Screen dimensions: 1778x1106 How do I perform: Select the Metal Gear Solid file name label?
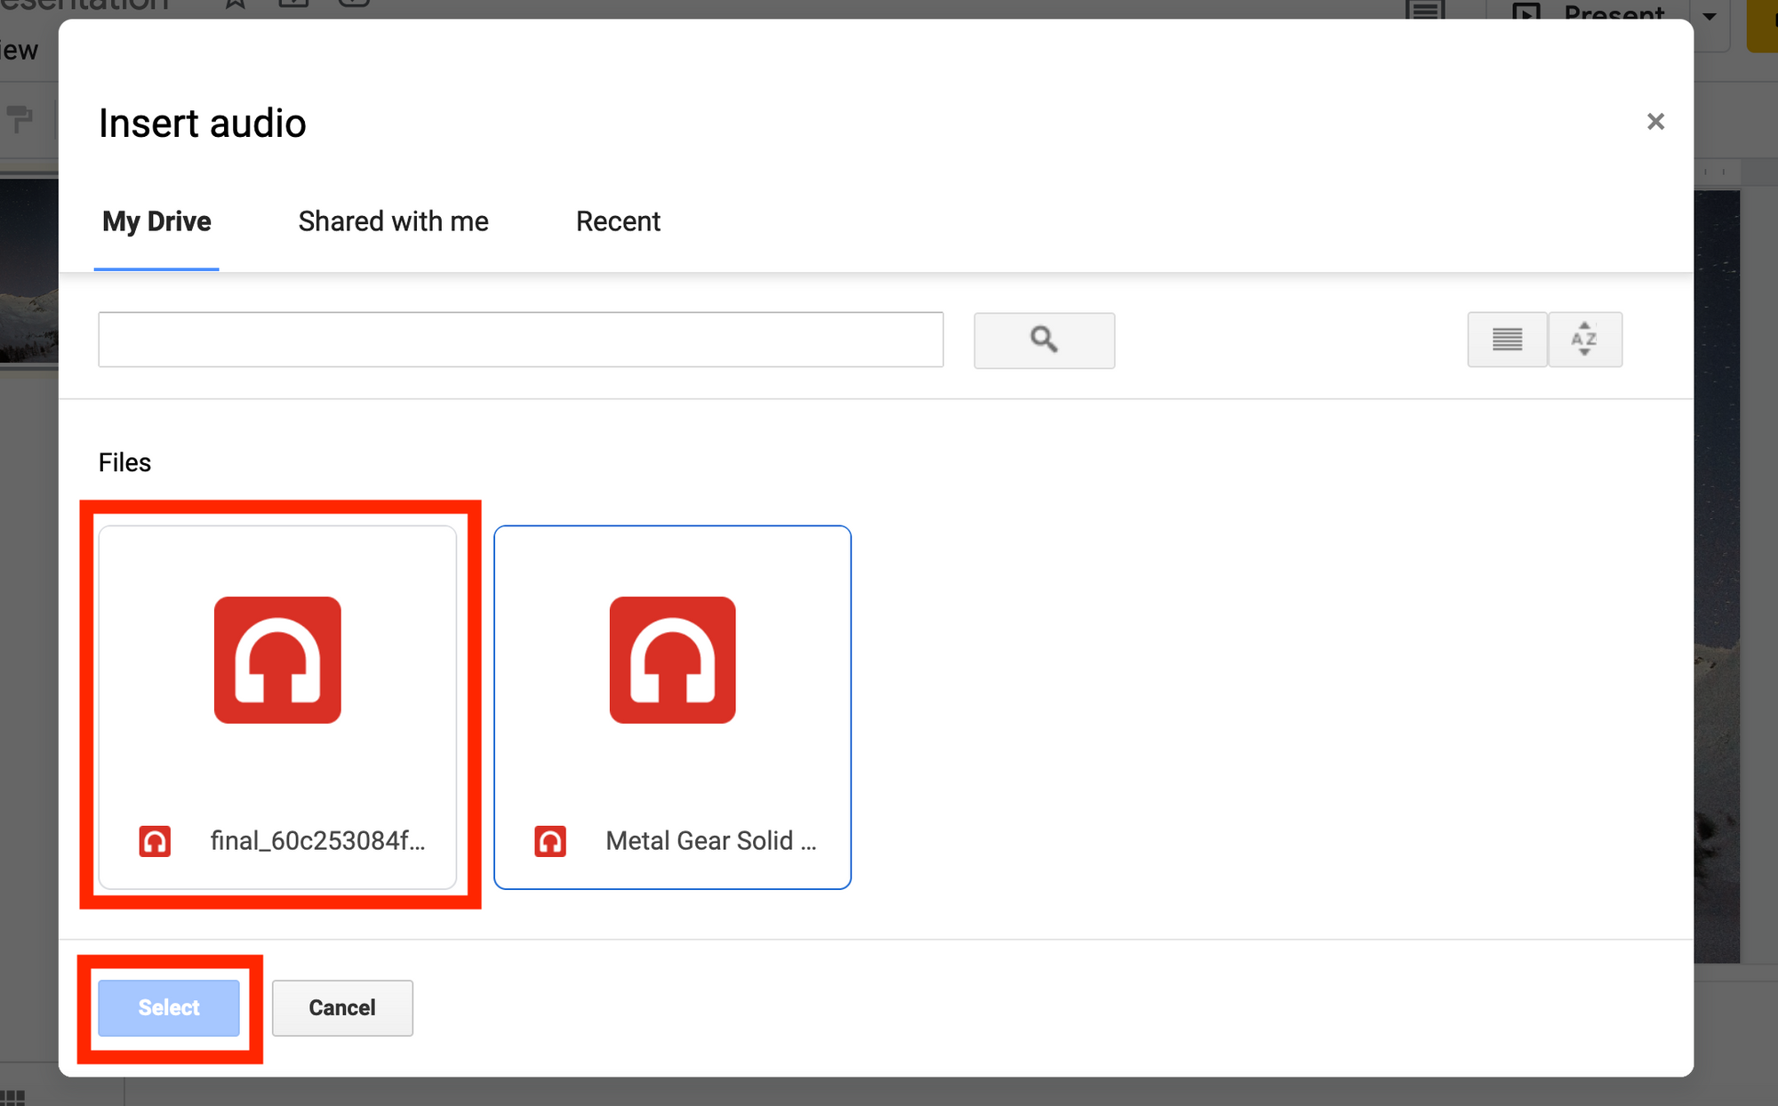click(710, 841)
